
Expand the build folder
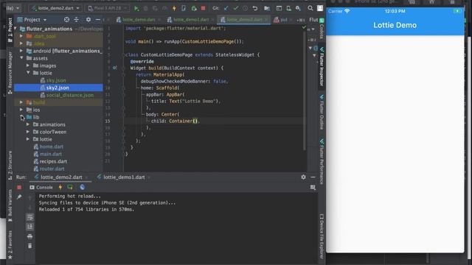[x=21, y=102]
